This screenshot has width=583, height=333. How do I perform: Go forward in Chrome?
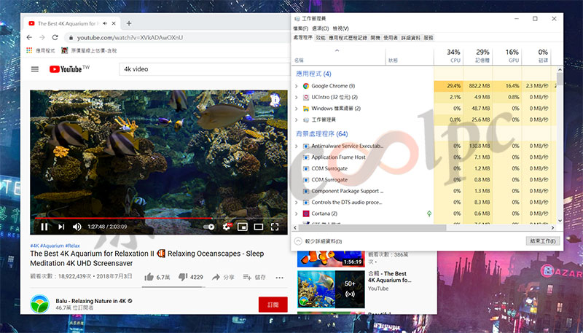(x=42, y=38)
